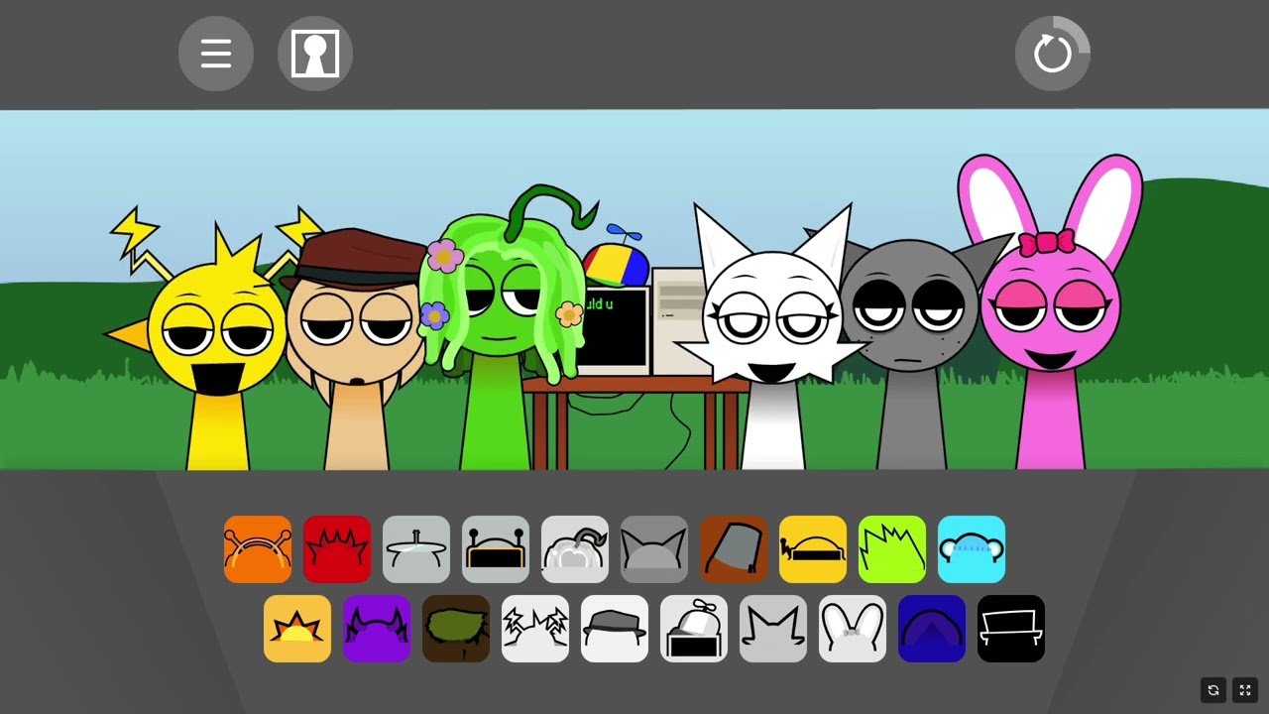Select the white lightning-antennae icon
The height and width of the screenshot is (714, 1269).
click(535, 629)
